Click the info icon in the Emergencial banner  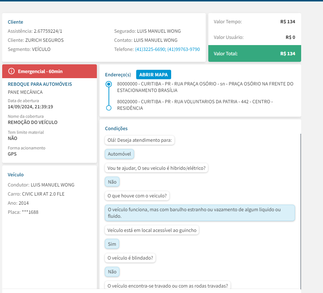[x=12, y=71]
